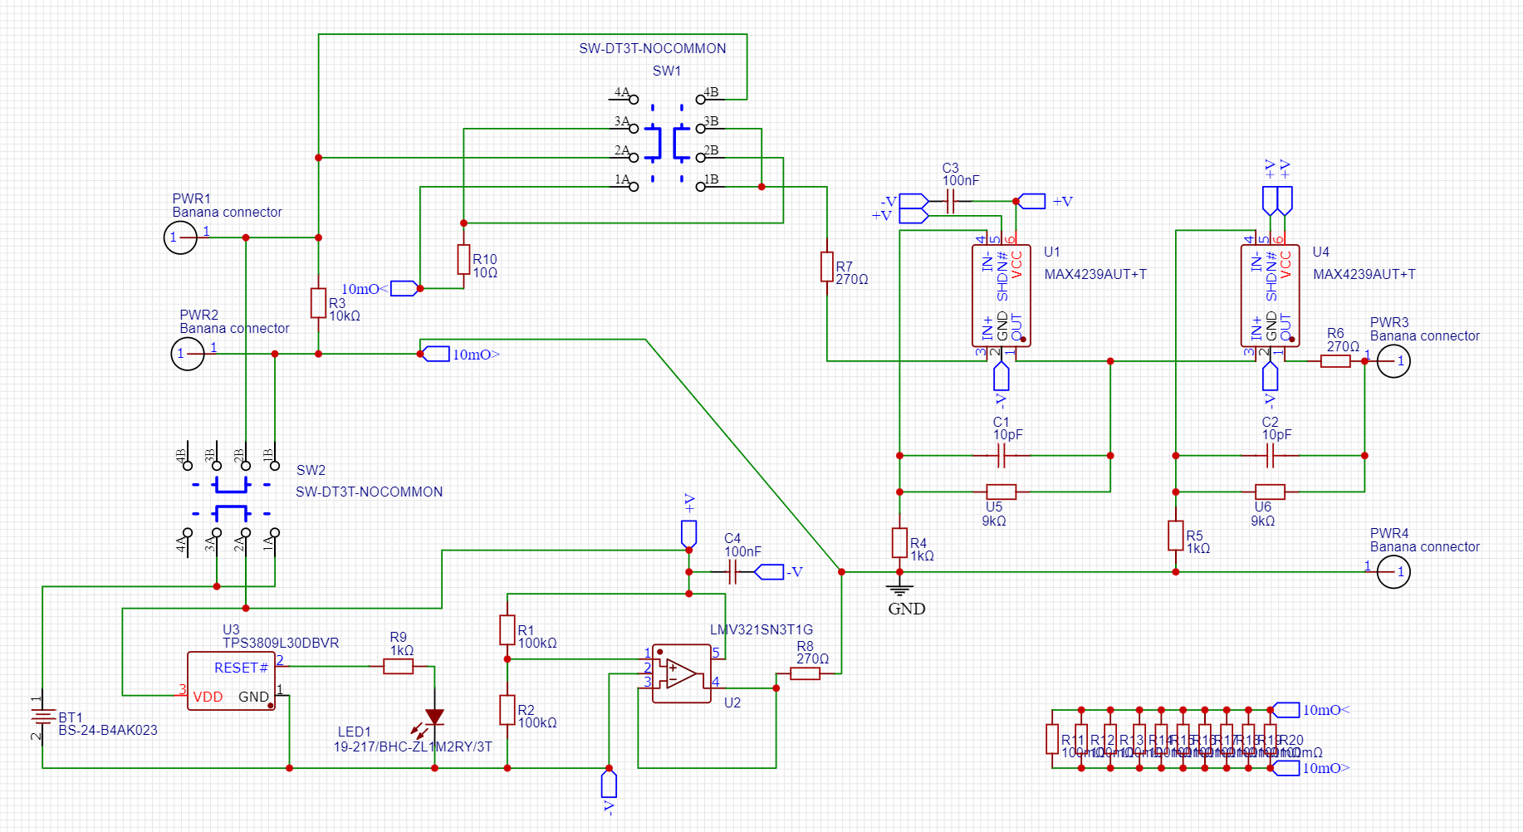Viewport: 1523px width, 832px height.
Task: Select the PWR3 designator text
Action: tap(1389, 323)
